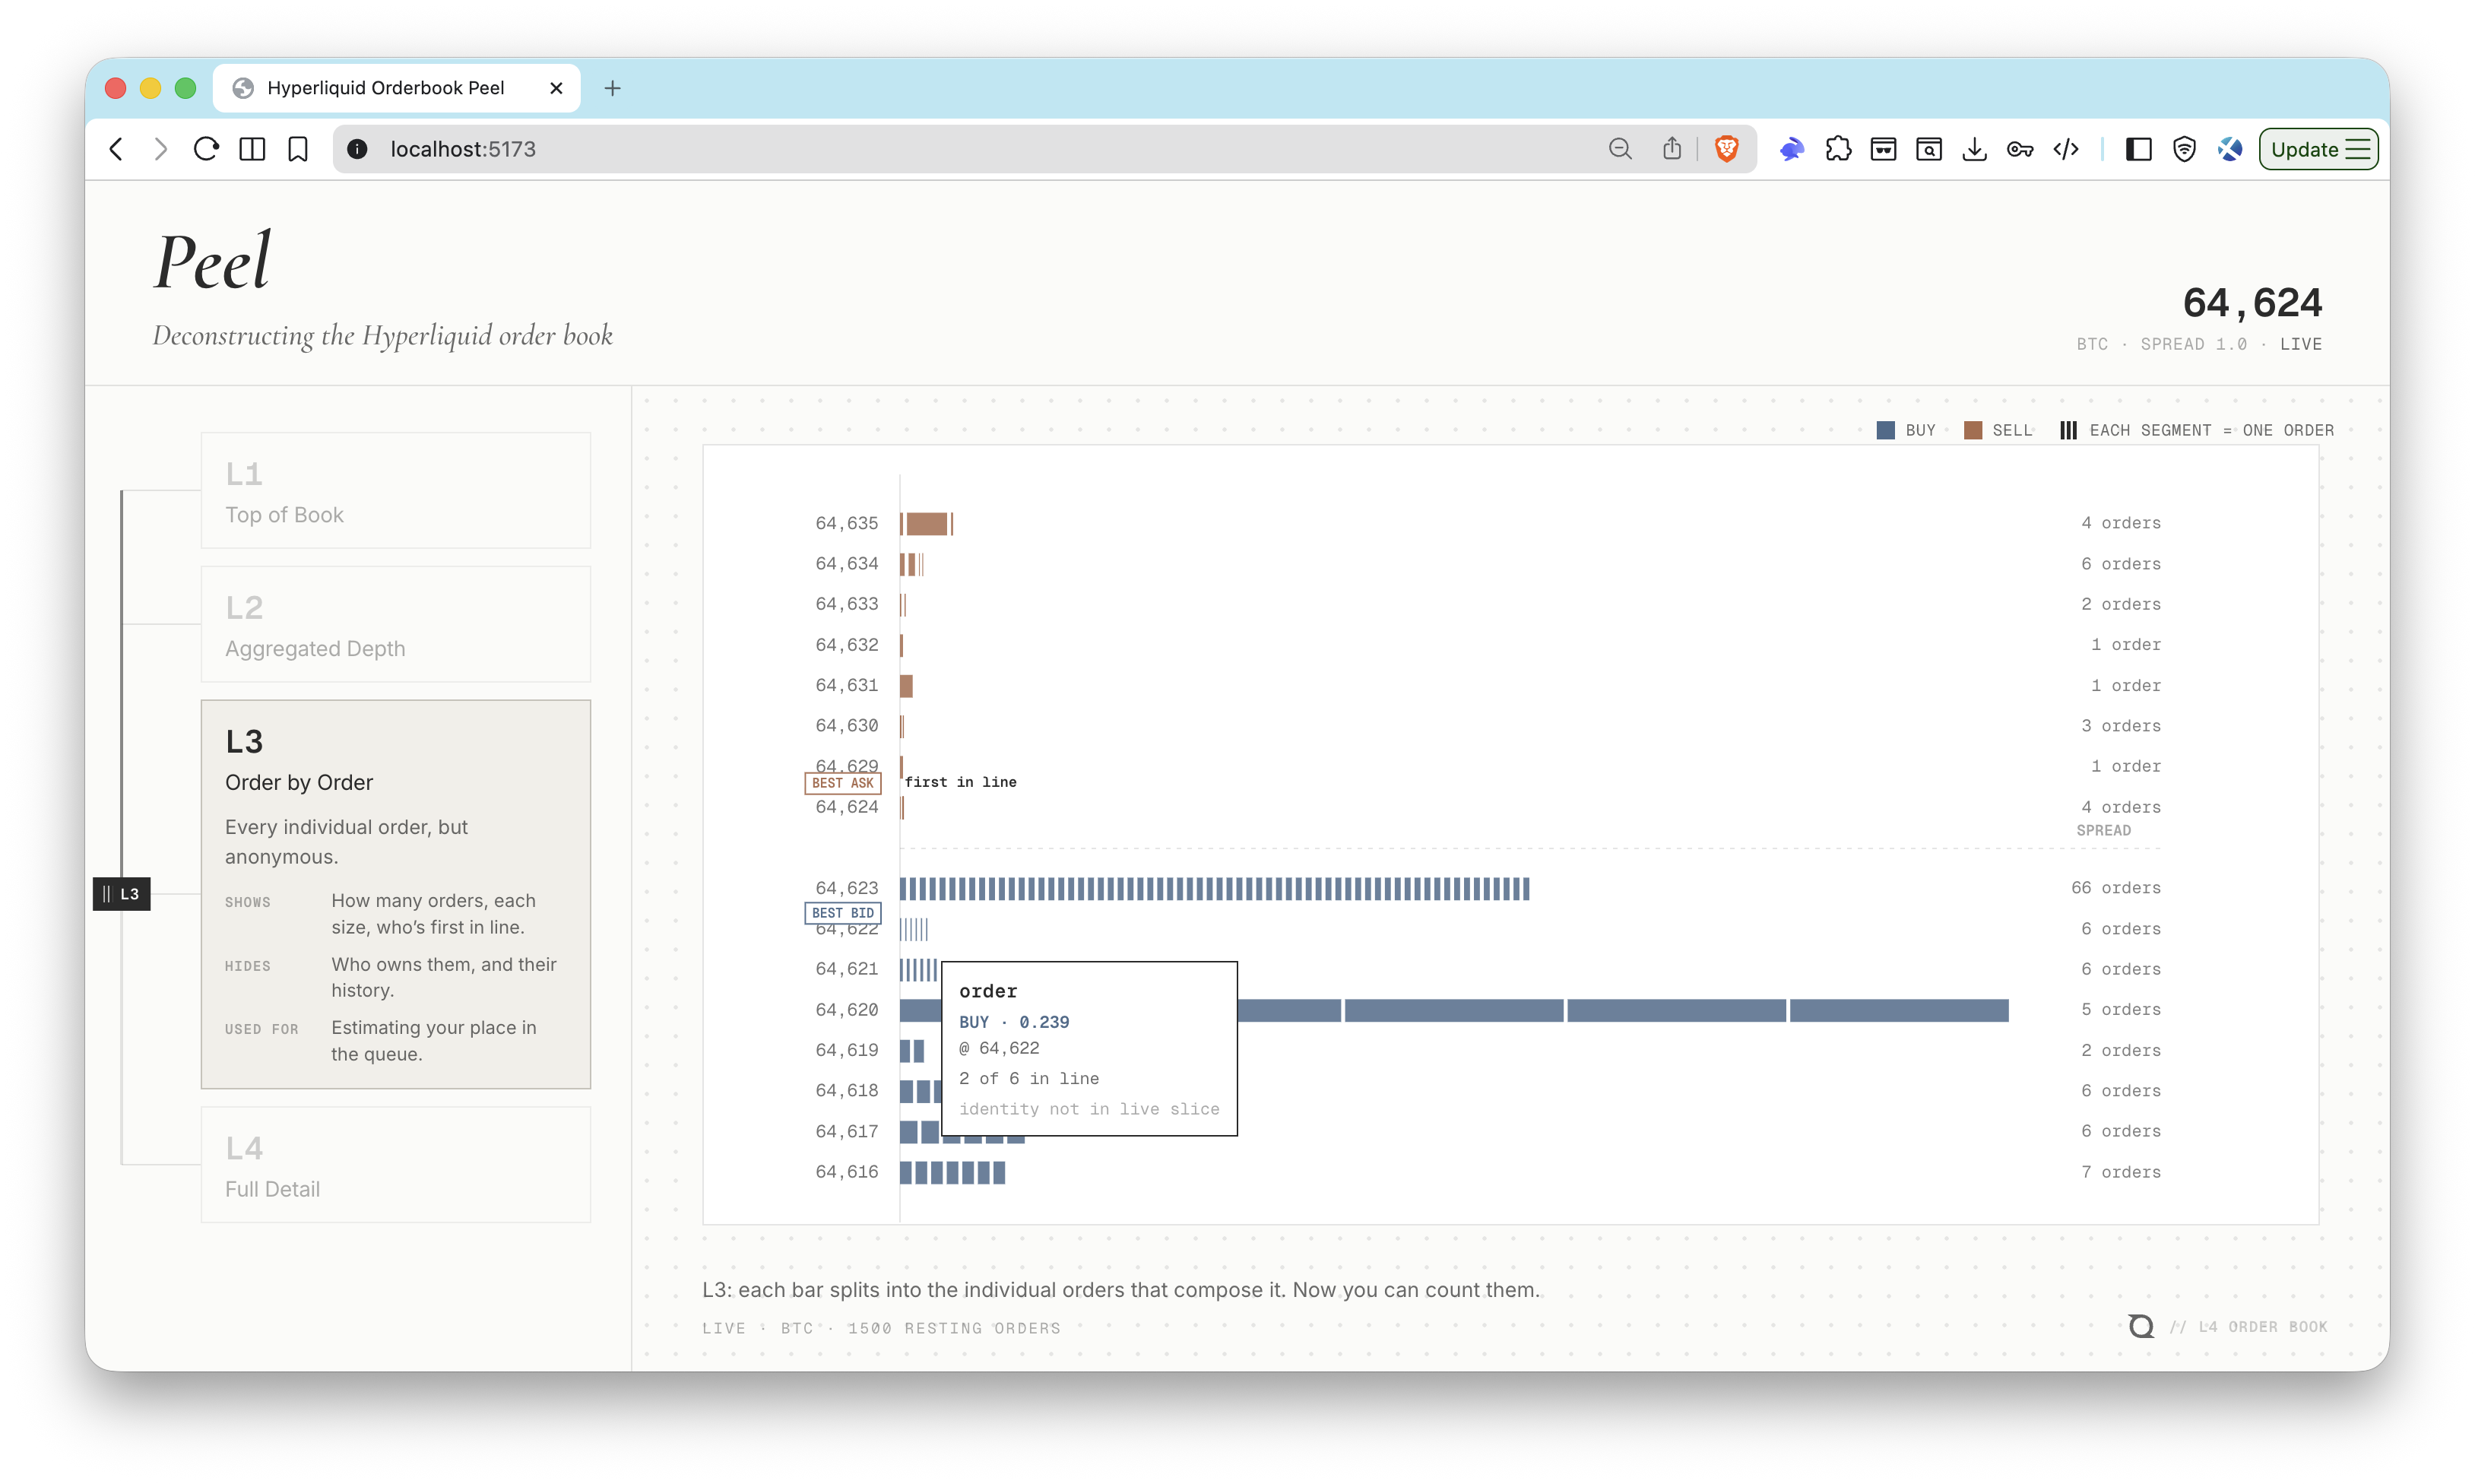Click the BEST ASK tag
The width and height of the screenshot is (2475, 1484).
tap(843, 783)
